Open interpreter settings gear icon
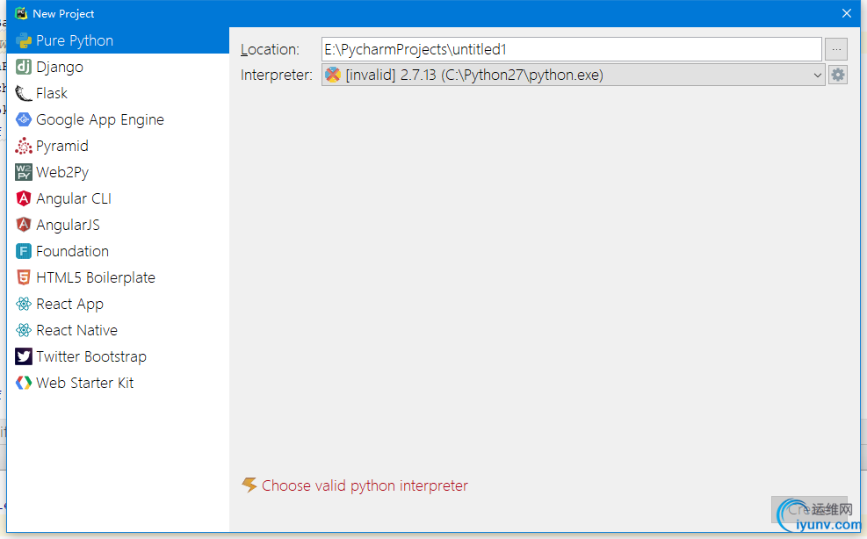 click(x=838, y=75)
